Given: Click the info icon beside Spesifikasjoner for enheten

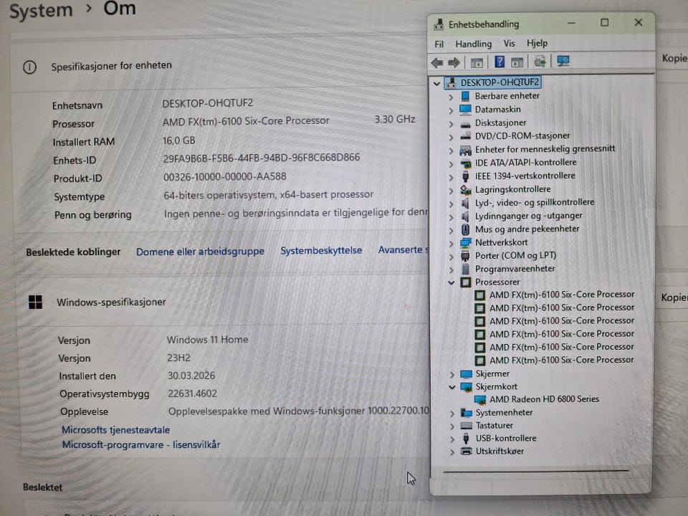Looking at the screenshot, I should 30,67.
